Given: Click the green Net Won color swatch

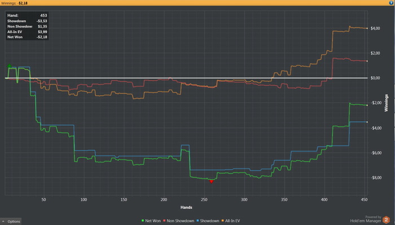Looking at the screenshot, I should 143,220.
